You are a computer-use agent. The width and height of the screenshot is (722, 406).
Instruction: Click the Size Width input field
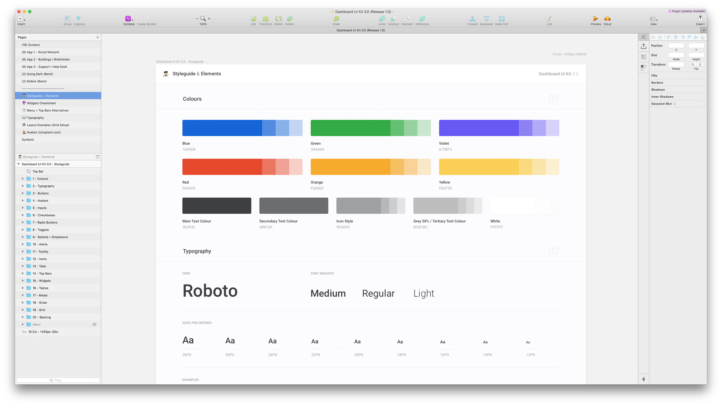[676, 55]
